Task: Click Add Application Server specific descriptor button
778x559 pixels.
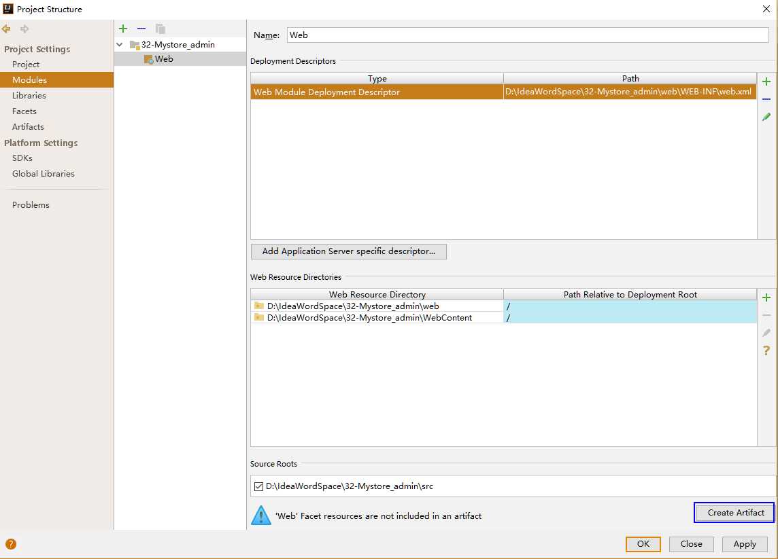Action: point(348,251)
